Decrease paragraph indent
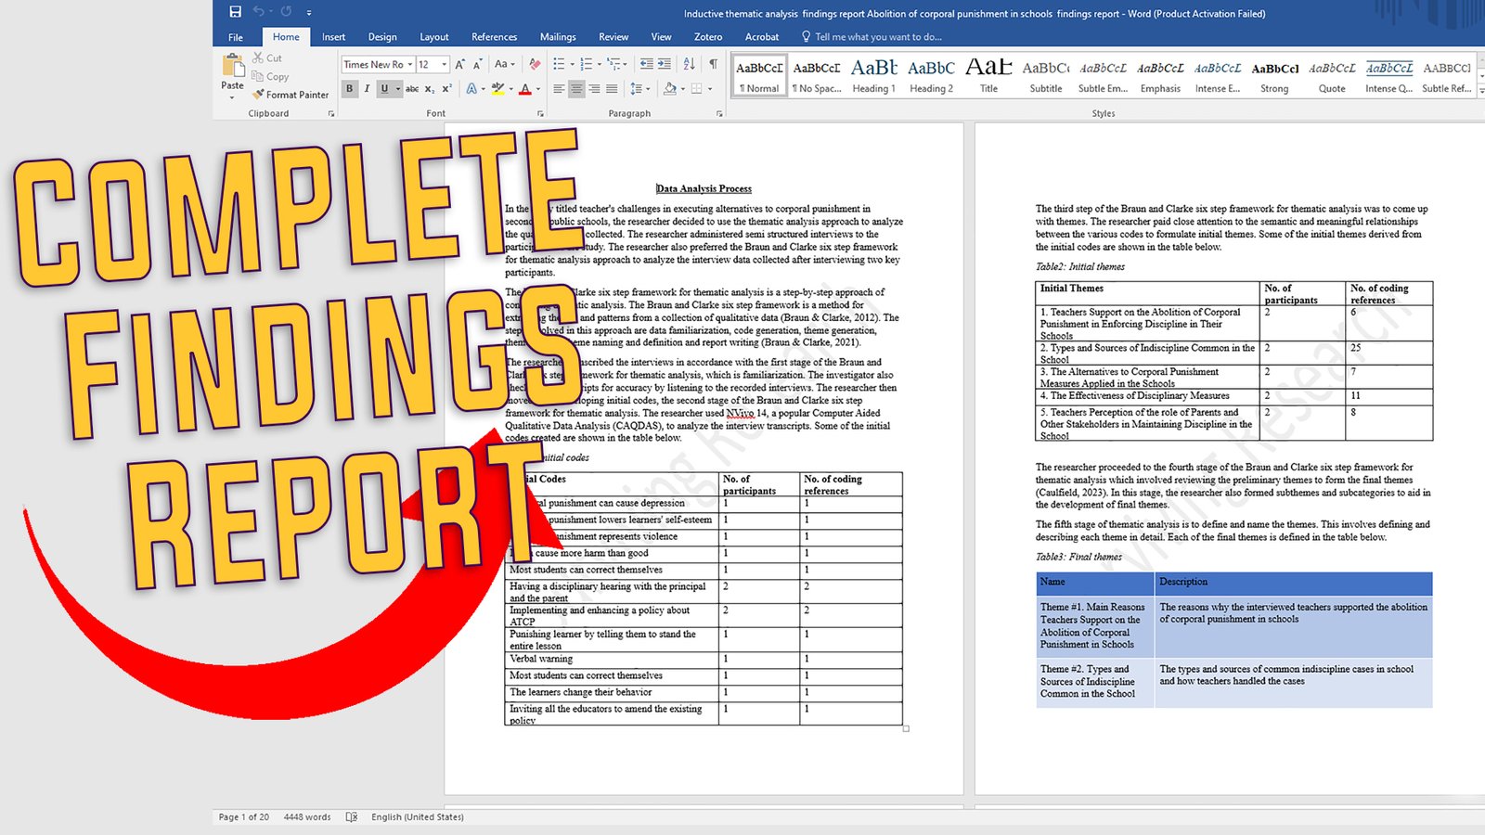Screen dimensions: 1485x835 [647, 64]
